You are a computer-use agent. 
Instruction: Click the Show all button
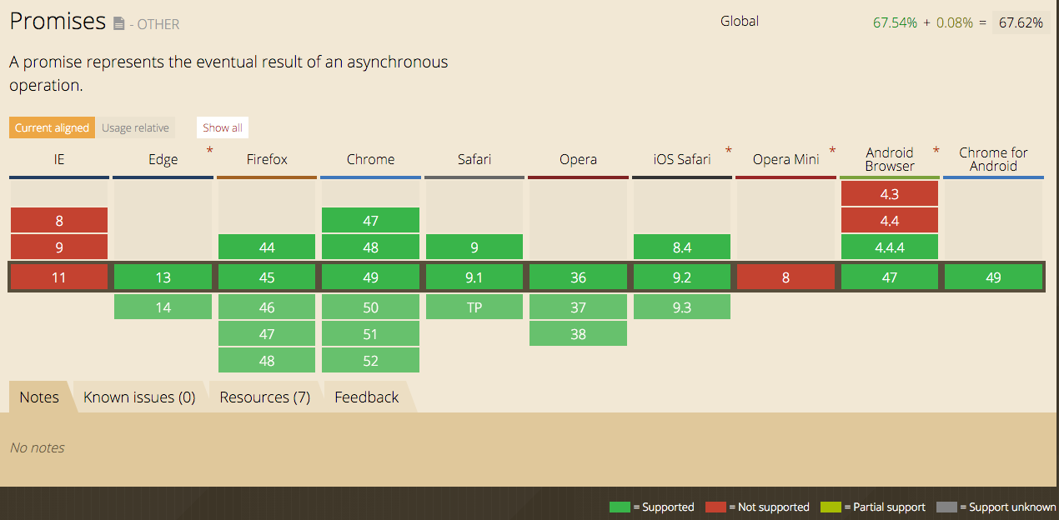pos(223,127)
